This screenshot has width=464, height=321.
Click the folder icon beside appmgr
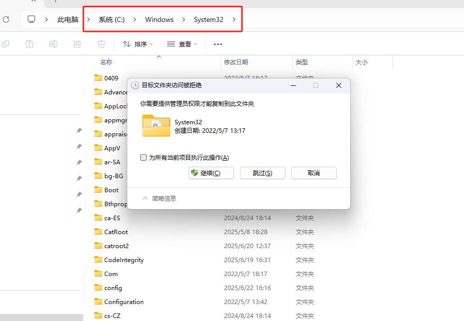[98, 120]
